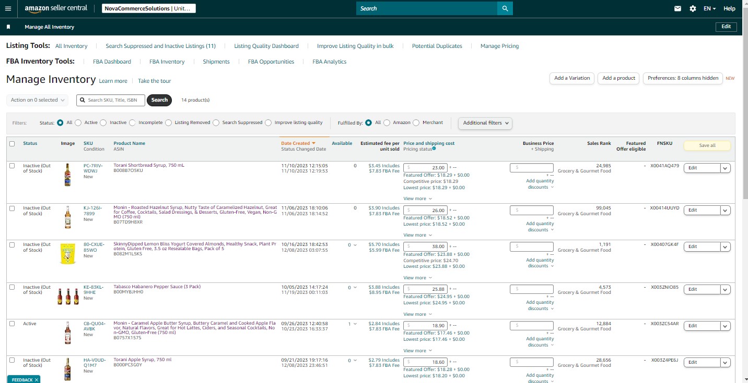Click the bookmark icon beside Manage All Inventory
The image size is (748, 383).
pos(8,27)
